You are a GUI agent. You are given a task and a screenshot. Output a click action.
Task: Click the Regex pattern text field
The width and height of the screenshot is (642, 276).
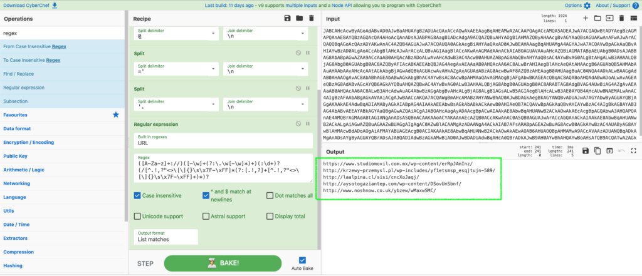pyautogui.click(x=223, y=170)
